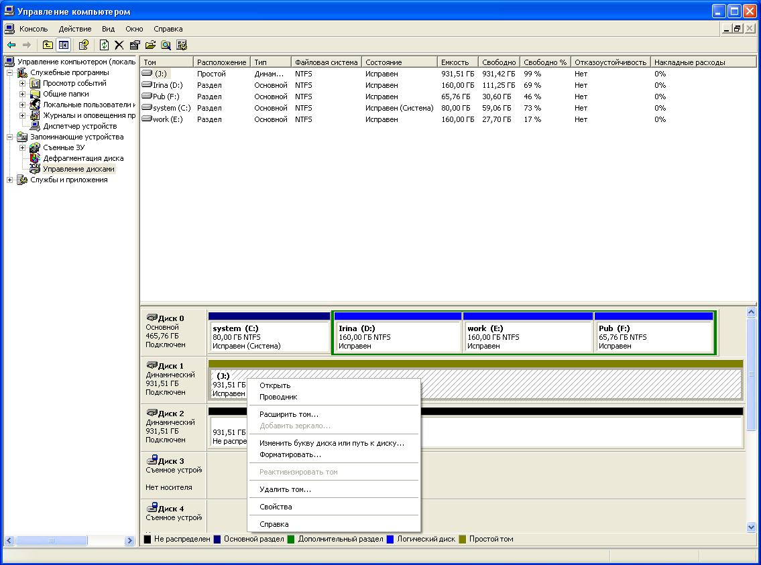Sort by the Том column header
This screenshot has width=761, height=565.
click(x=166, y=62)
